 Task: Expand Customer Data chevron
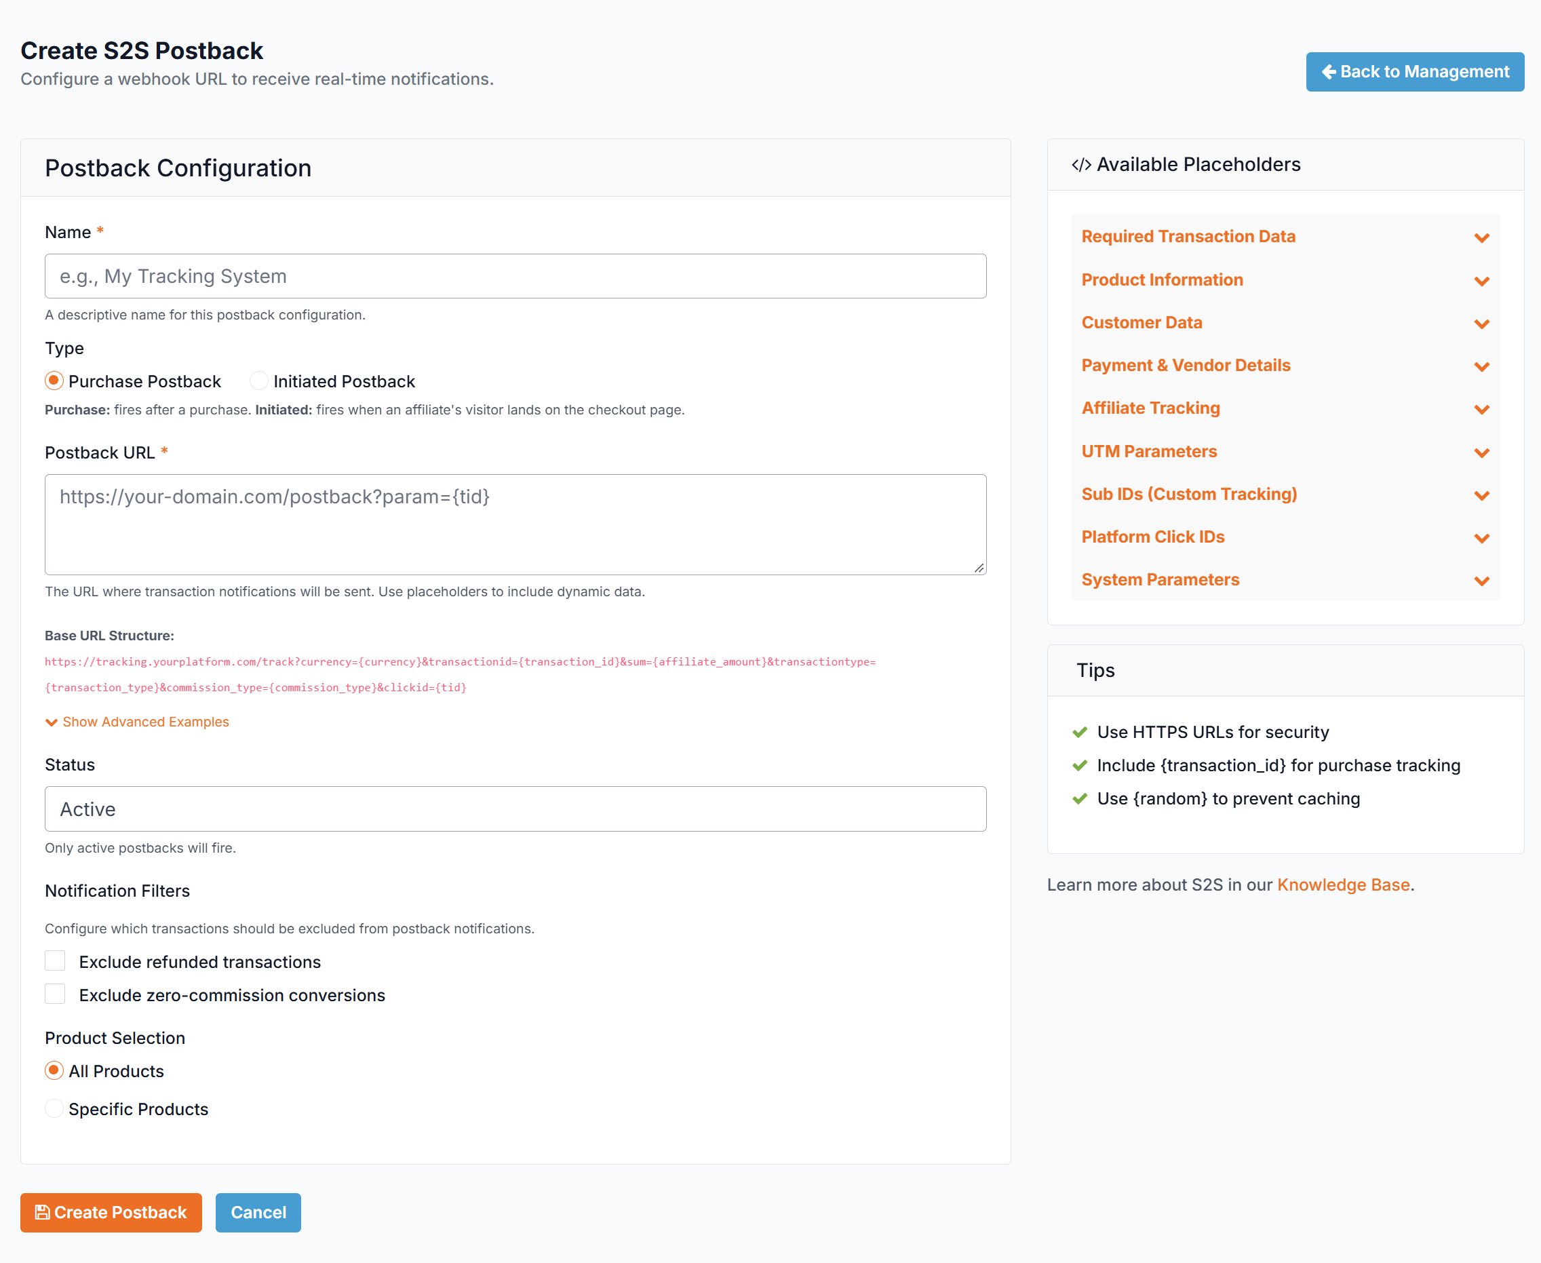(1481, 324)
